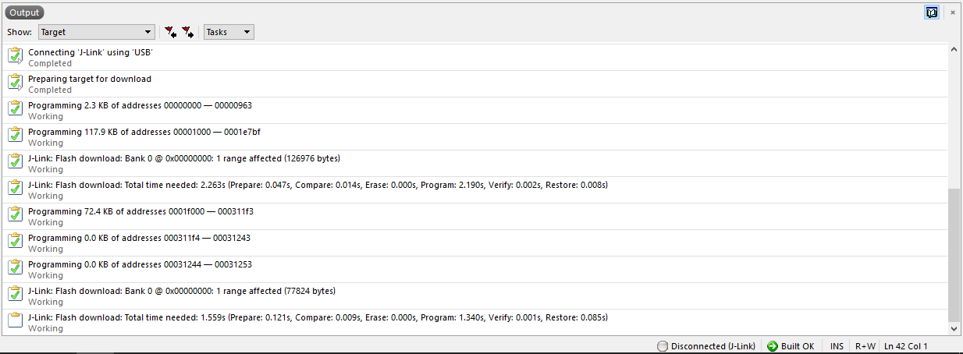963x354 pixels.
Task: Click the Programming 117.9 KB task icon
Action: point(15,136)
